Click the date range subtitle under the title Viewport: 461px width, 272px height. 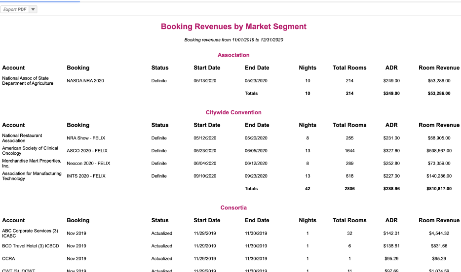[x=233, y=40]
